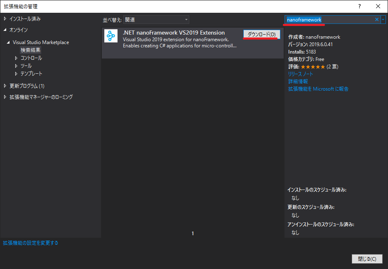Click the 作成者: nanoFramework text
Image resolution: width=388 pixels, height=269 pixels.
coord(314,37)
